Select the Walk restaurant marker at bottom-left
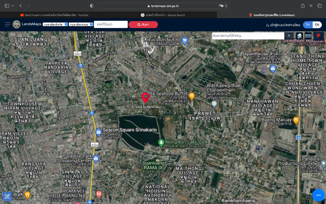Screen dimensions: 326x204 [27, 195]
